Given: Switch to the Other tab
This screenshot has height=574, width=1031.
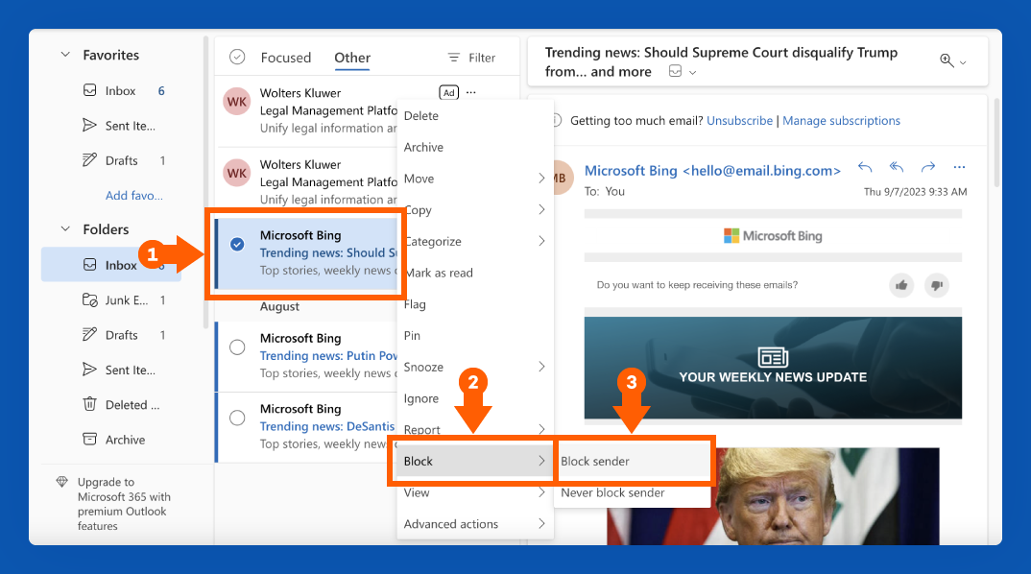Looking at the screenshot, I should point(352,58).
